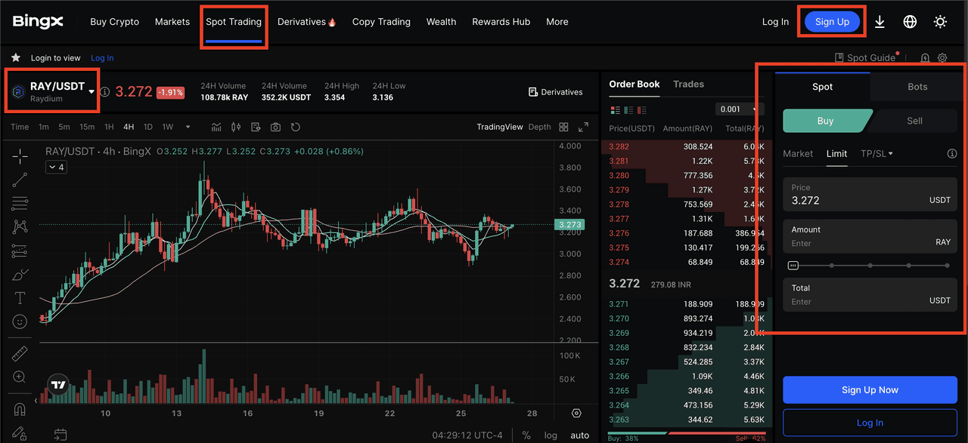Image resolution: width=968 pixels, height=443 pixels.
Task: Open the TP/SL order type dropdown
Action: pyautogui.click(x=877, y=153)
